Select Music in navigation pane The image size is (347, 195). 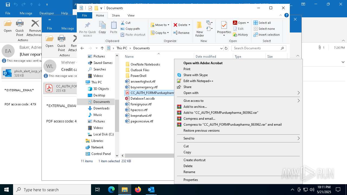(x=95, y=115)
